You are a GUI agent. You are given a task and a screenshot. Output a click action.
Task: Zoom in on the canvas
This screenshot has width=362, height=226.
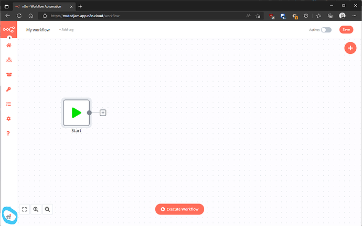pyautogui.click(x=36, y=209)
